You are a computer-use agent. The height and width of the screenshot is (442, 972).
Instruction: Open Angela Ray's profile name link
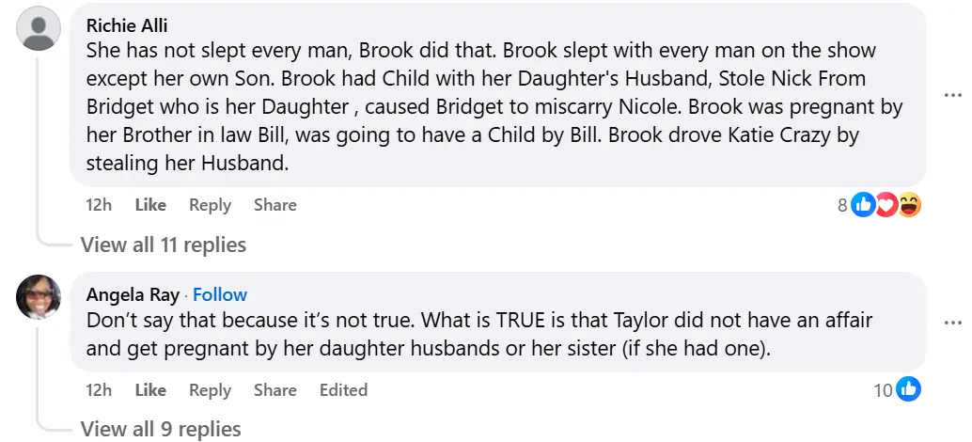pyautogui.click(x=133, y=295)
